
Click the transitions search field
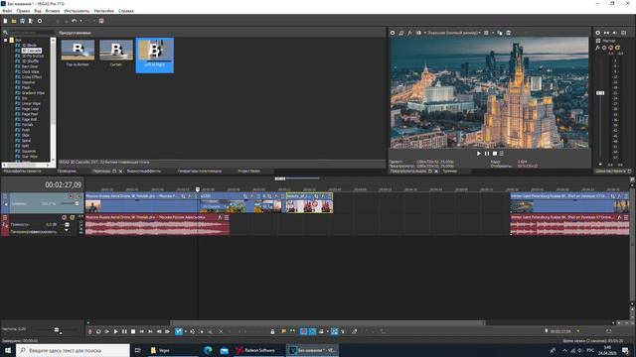coord(31,33)
